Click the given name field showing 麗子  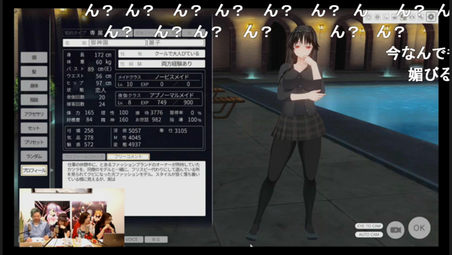176,43
